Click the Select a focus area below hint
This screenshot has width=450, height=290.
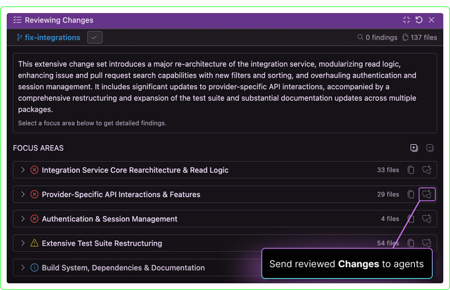tap(92, 123)
